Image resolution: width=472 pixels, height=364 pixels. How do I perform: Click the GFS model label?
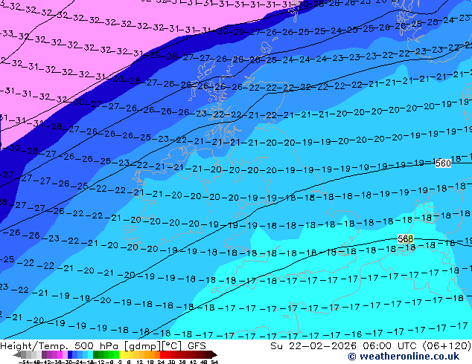coord(197,346)
